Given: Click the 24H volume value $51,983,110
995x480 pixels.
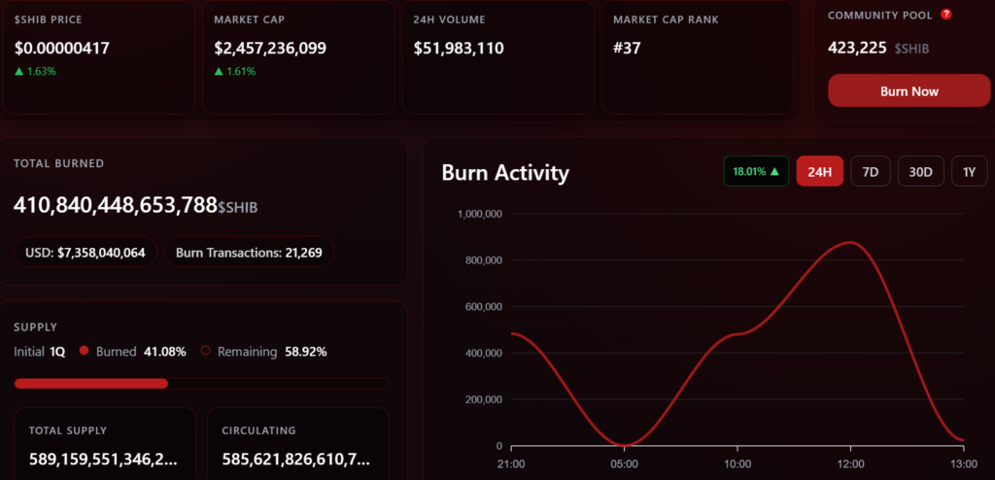Looking at the screenshot, I should pyautogui.click(x=459, y=49).
